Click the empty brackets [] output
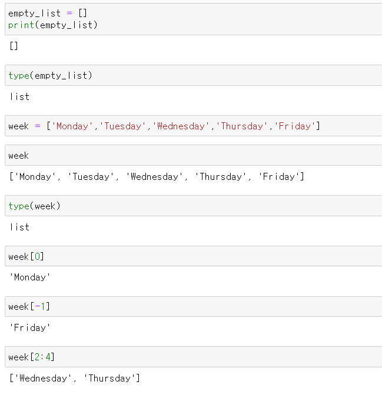The height and width of the screenshot is (395, 382). pyautogui.click(x=14, y=46)
